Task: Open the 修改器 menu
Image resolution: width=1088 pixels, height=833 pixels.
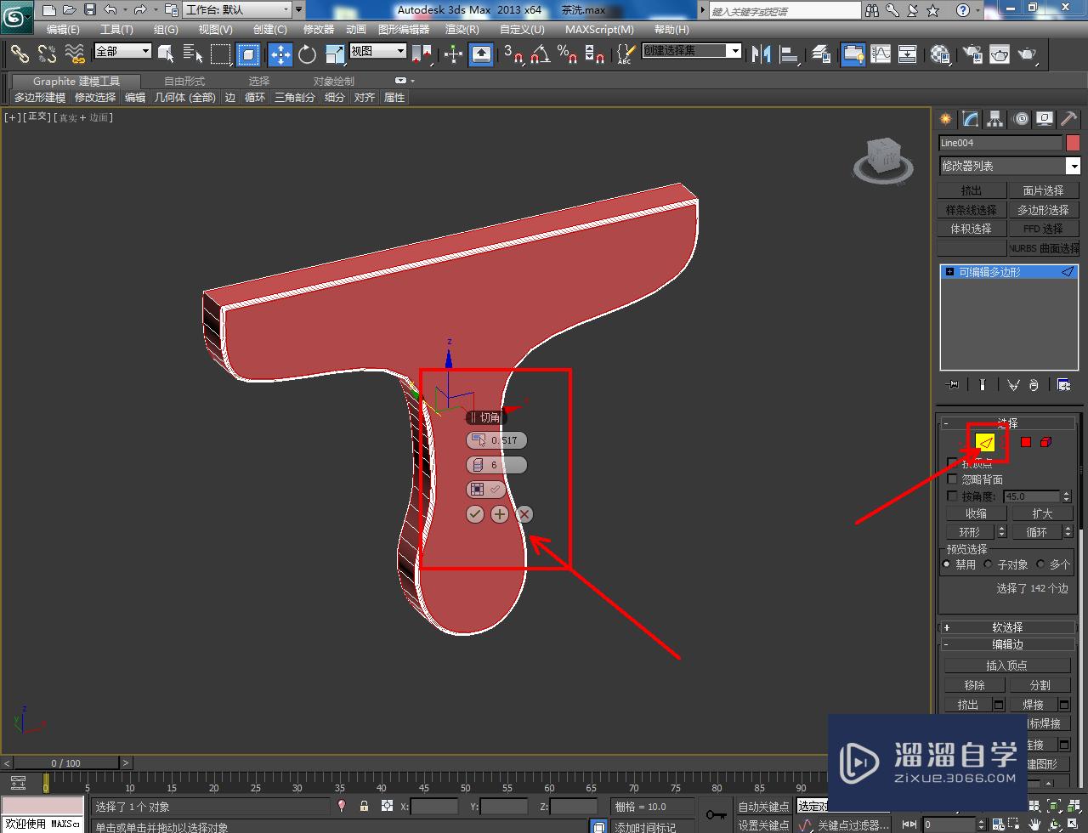Action: coord(319,30)
